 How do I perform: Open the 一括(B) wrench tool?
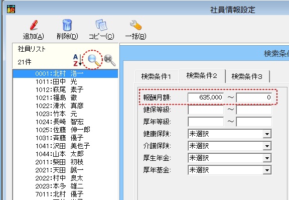pyautogui.click(x=135, y=25)
